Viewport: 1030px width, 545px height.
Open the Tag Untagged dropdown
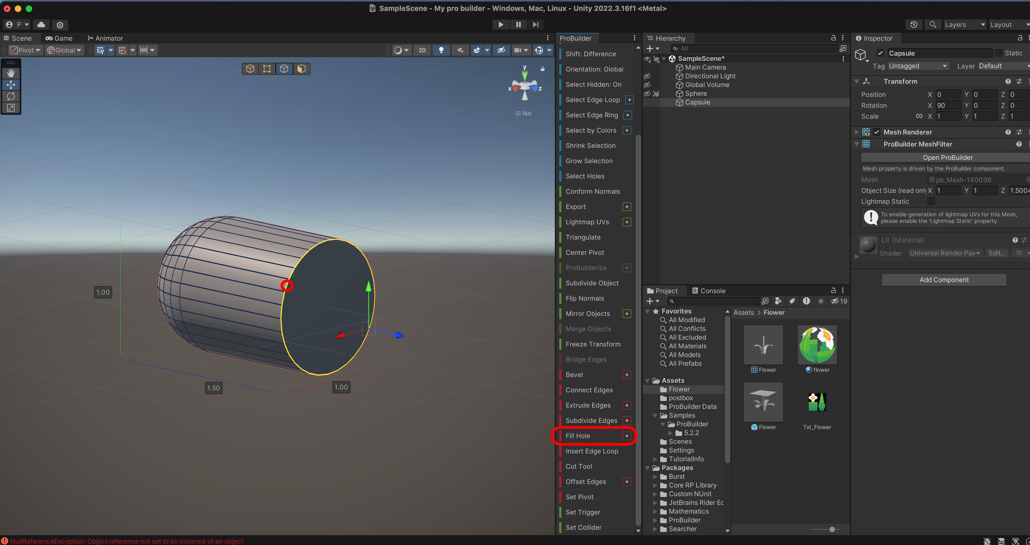tap(918, 66)
